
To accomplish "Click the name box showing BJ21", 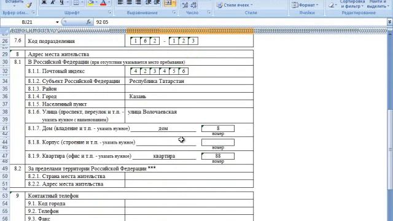I will [28, 22].
